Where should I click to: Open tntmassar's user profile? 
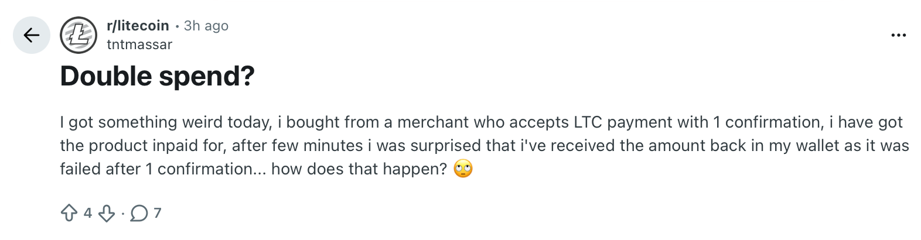click(139, 44)
